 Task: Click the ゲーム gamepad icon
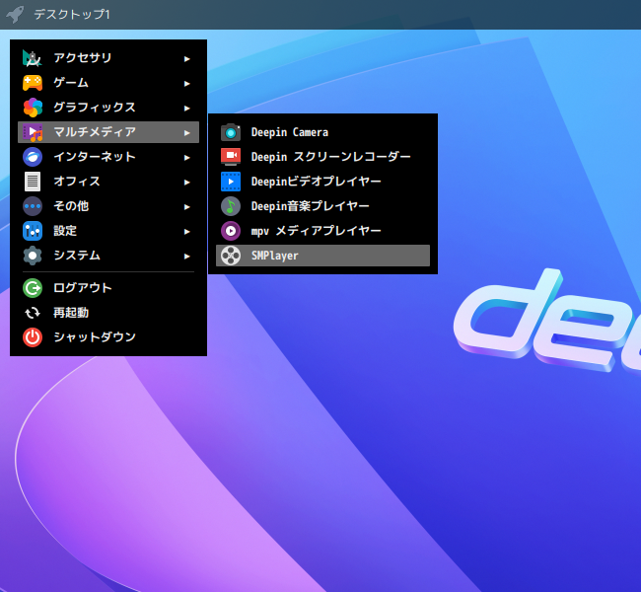33,83
